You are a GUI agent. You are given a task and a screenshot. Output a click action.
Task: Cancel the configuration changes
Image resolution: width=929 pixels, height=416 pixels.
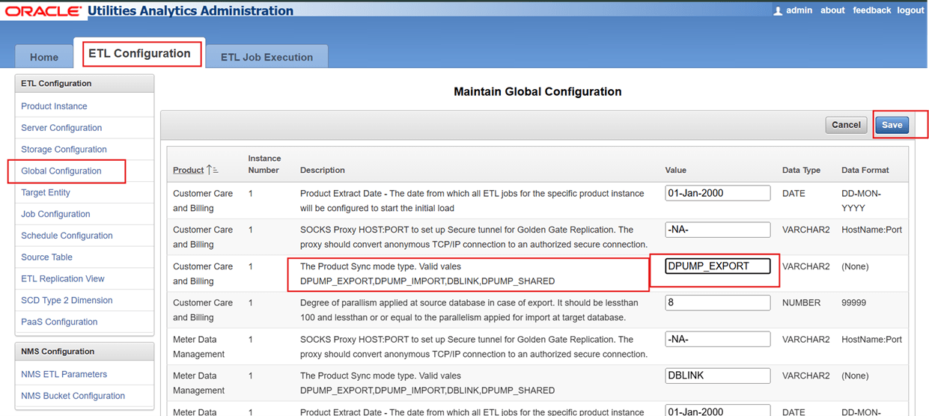[846, 125]
